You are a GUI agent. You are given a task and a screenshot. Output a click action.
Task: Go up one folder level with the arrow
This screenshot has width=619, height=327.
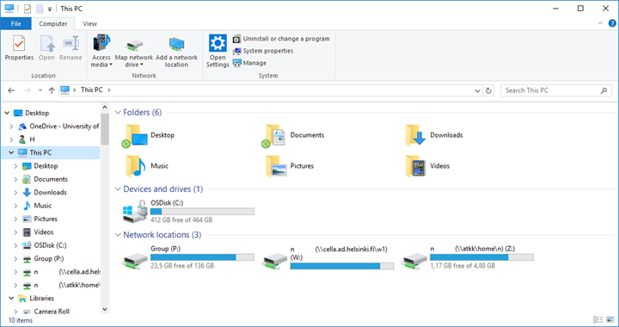tap(52, 90)
